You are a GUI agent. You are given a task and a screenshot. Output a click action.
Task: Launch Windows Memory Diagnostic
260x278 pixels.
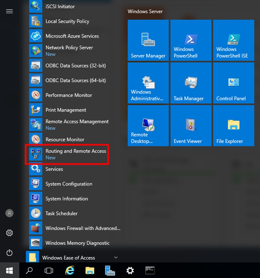coord(74,243)
